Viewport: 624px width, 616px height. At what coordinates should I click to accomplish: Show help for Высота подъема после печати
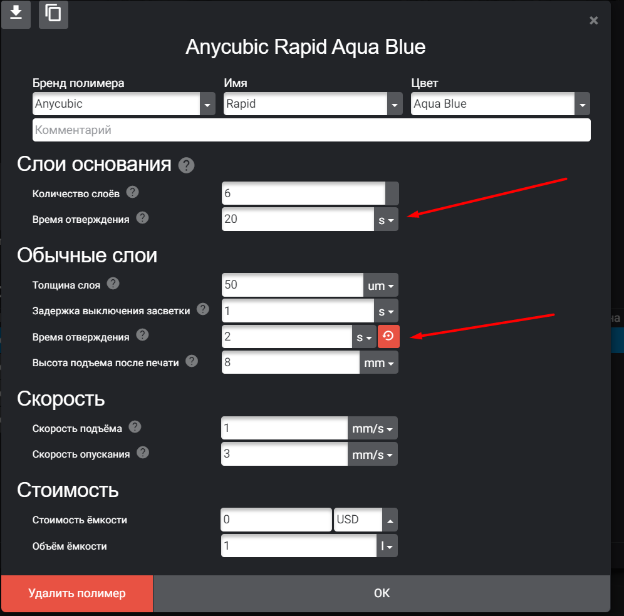point(192,361)
